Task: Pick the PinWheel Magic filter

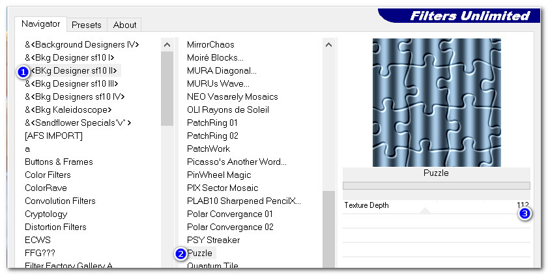Action: coord(219,175)
